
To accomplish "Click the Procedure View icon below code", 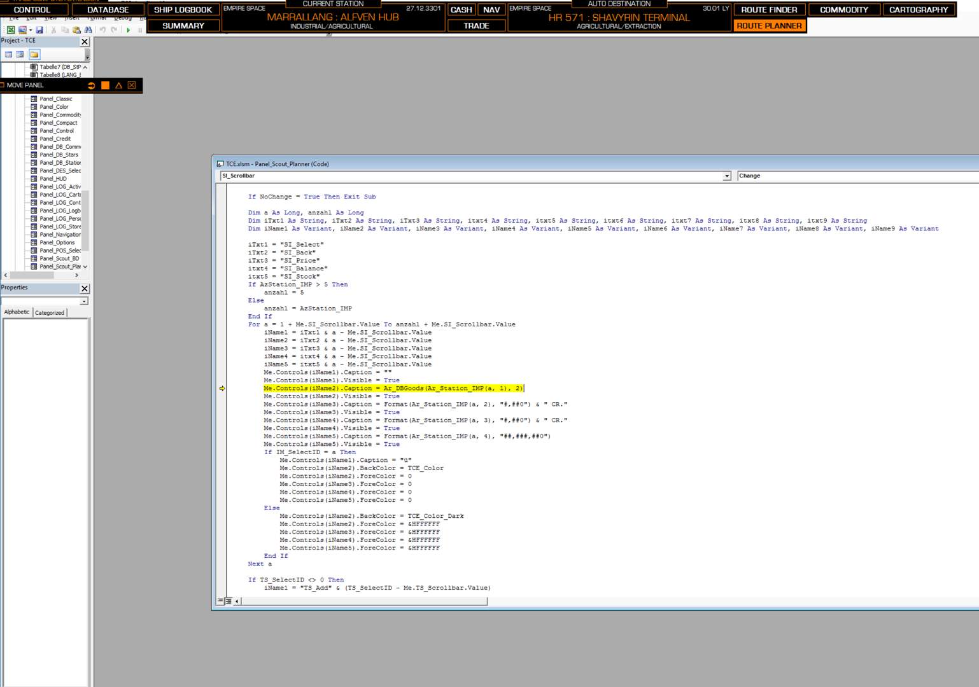I will point(220,600).
